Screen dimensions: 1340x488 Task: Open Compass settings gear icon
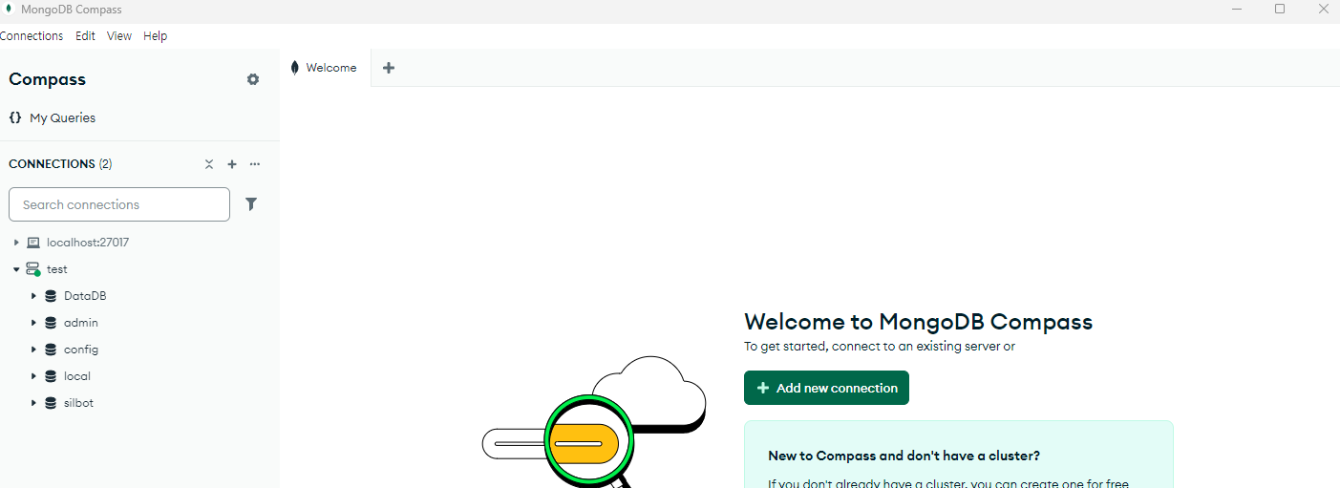pyautogui.click(x=253, y=79)
